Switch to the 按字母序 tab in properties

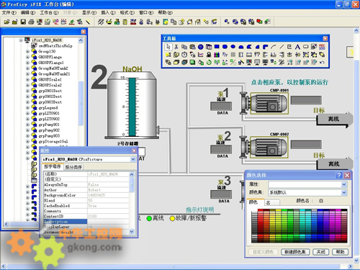[x=53, y=166]
